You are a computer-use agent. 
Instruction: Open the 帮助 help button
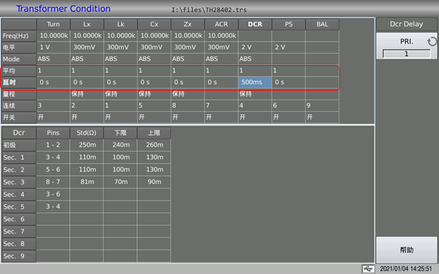pos(406,250)
